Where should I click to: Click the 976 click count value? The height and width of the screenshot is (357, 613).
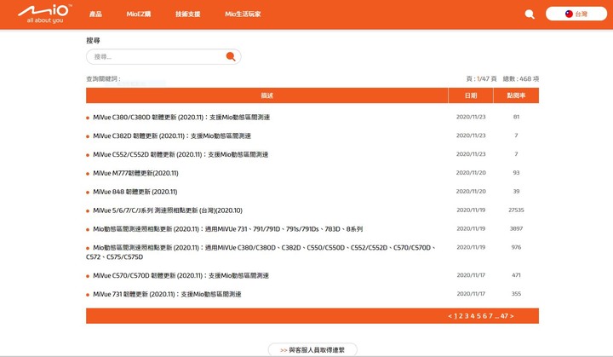(516, 247)
